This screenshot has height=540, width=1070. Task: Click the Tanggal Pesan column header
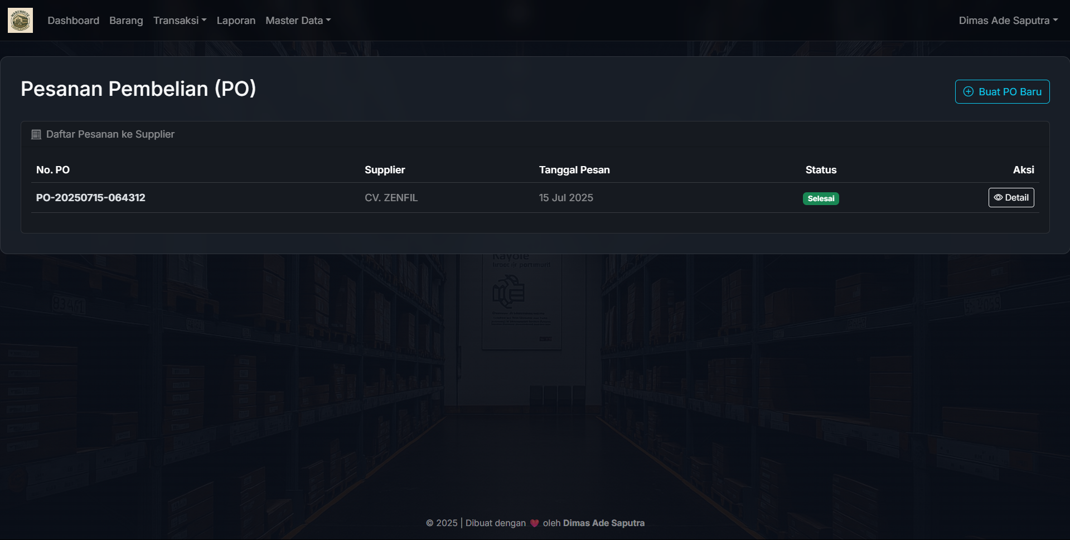574,170
